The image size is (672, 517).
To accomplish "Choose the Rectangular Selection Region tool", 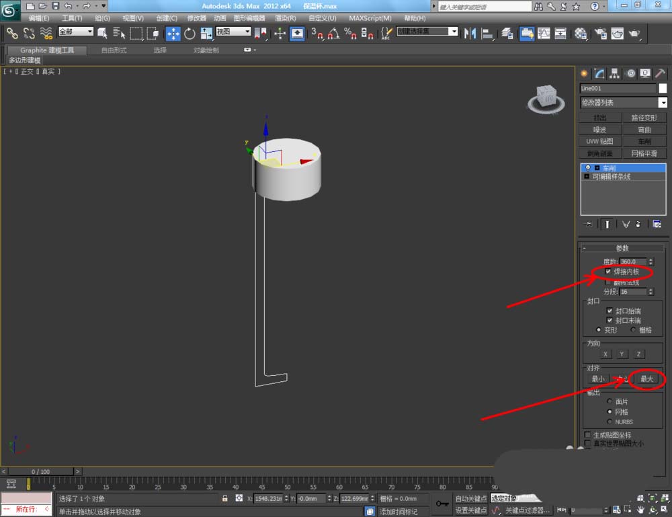I will [136, 33].
